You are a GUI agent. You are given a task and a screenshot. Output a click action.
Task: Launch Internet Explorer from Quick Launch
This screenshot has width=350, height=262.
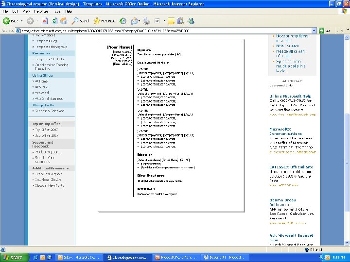click(35, 258)
